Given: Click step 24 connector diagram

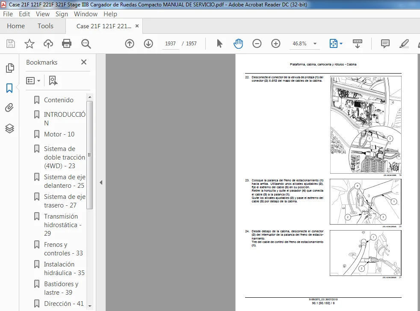Looking at the screenshot, I should tap(366, 253).
